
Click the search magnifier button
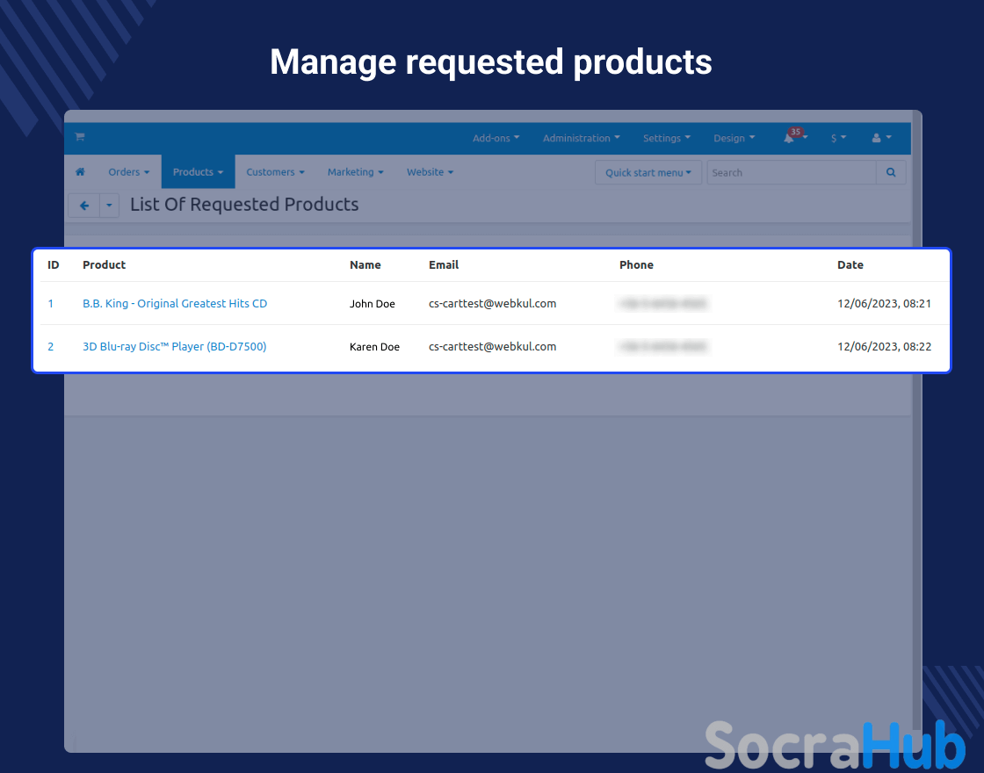(x=891, y=173)
